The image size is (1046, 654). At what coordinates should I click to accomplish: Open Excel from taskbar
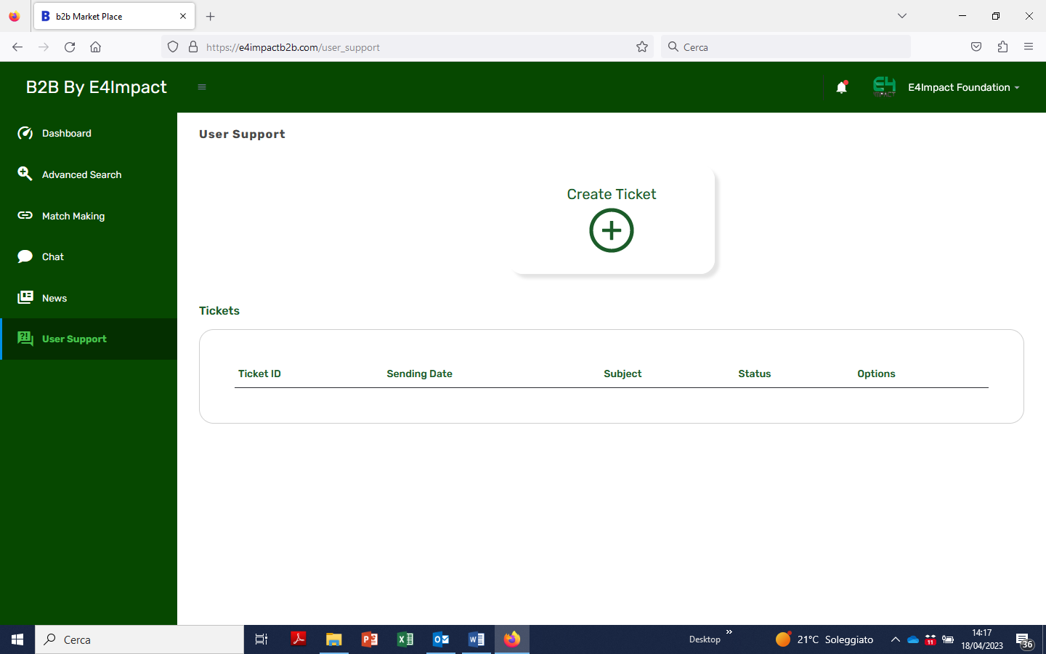(405, 639)
